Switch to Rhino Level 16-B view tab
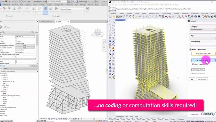Viewport: 216px width, 122px height. [x=47, y=22]
